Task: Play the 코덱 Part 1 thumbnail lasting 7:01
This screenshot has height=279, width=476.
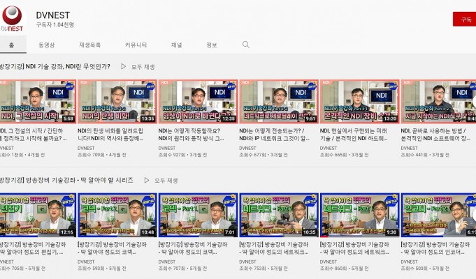Action: 198,215
